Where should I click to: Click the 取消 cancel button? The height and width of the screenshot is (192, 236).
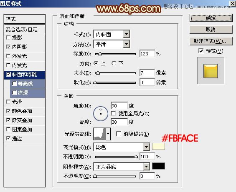coord(211,30)
